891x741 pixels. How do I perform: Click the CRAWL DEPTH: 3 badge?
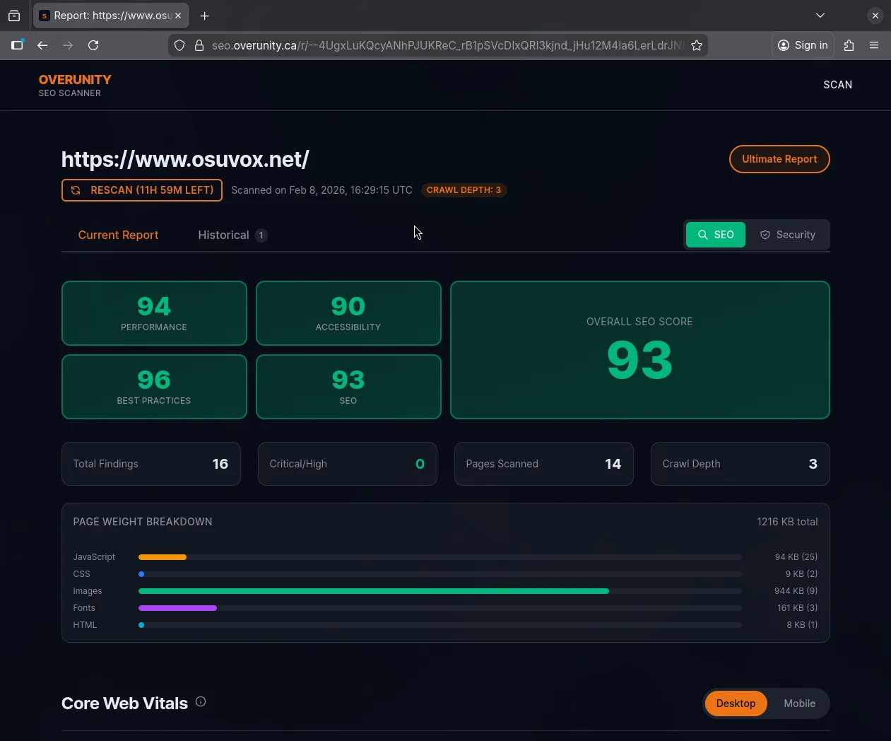tap(464, 190)
